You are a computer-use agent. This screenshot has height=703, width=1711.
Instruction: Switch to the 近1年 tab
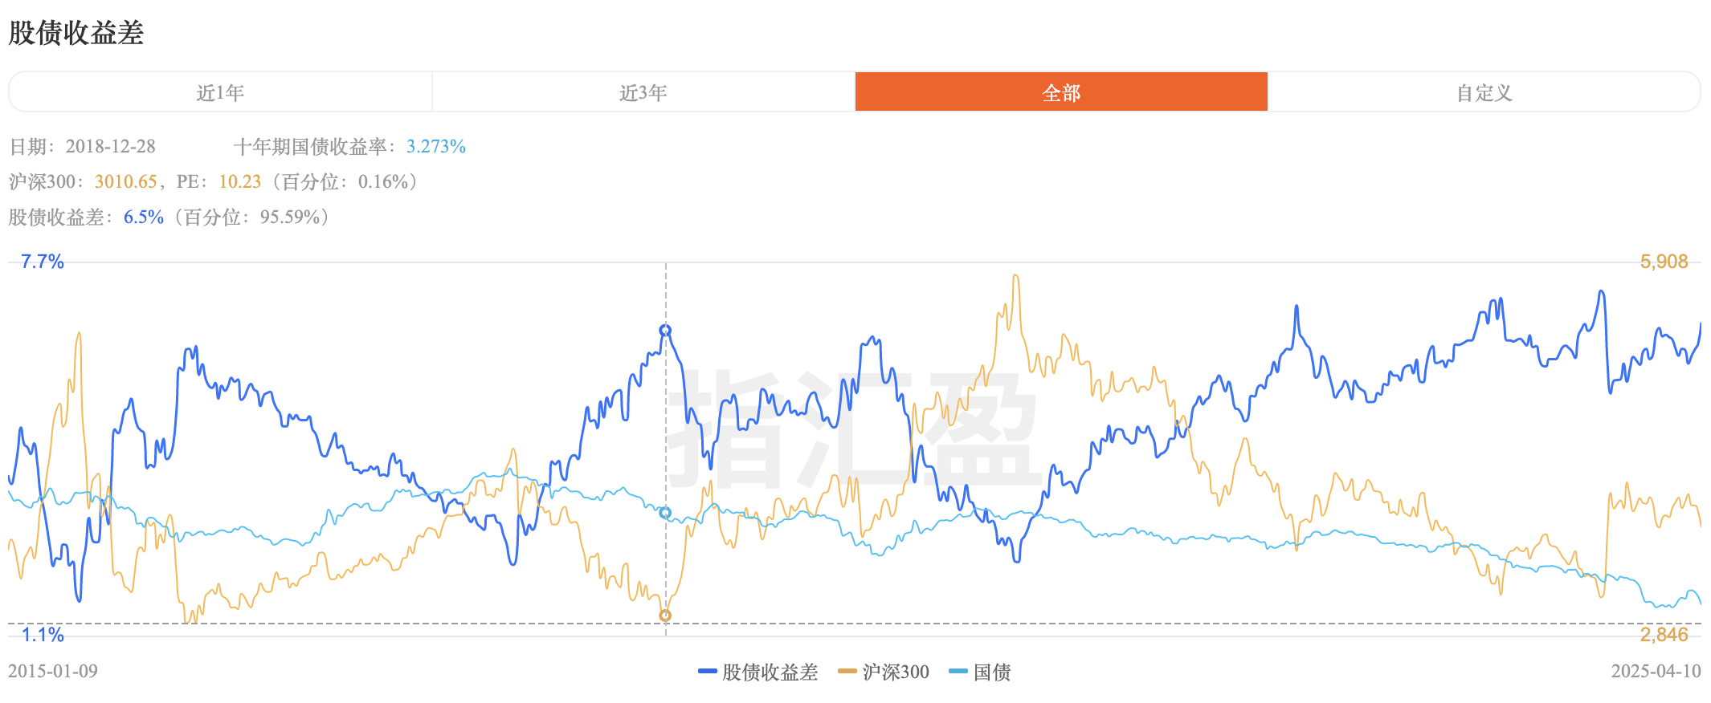tap(220, 93)
